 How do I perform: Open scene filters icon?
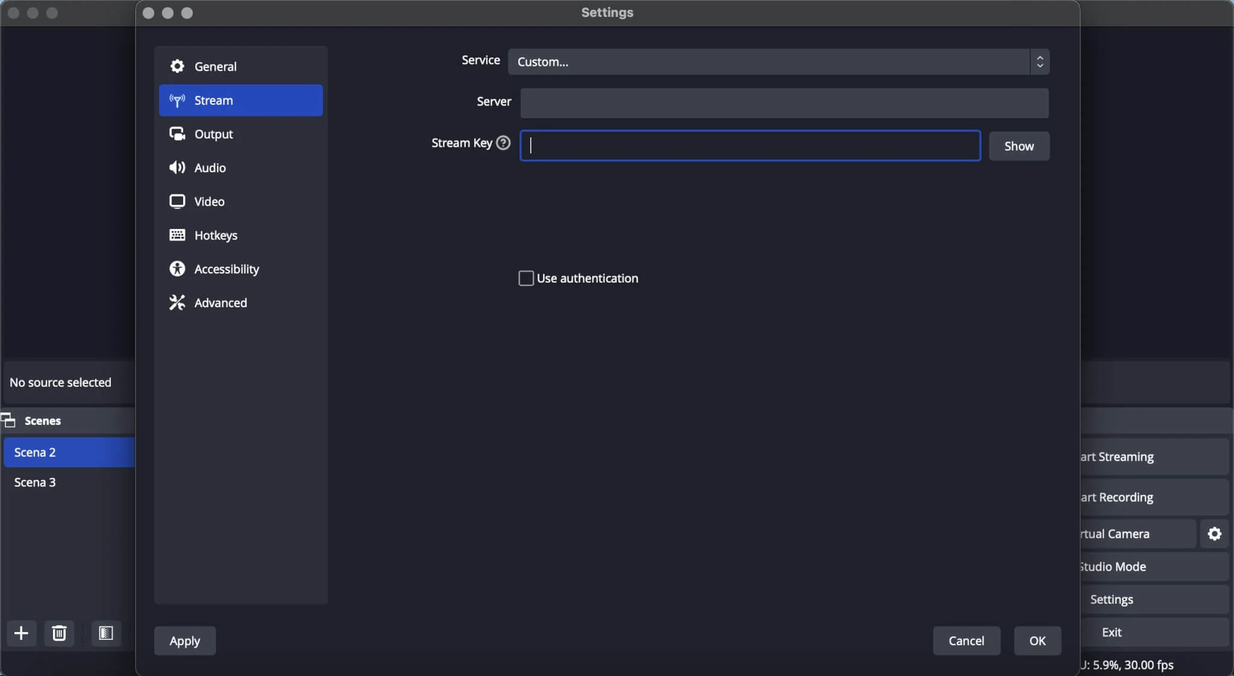[105, 633]
